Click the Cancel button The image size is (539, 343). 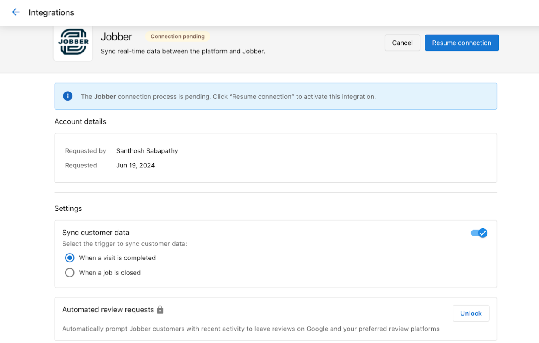(402, 43)
